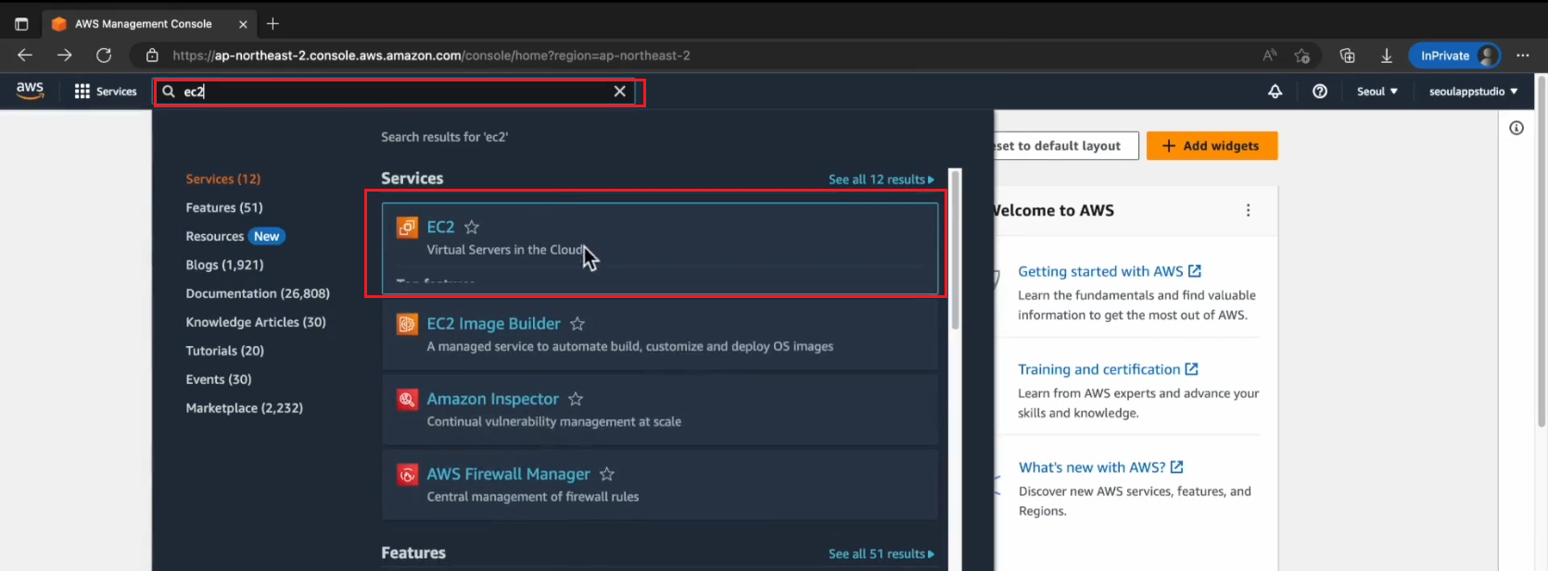This screenshot has width=1548, height=571.
Task: Click the EC2 Image Builder icon
Action: (x=407, y=324)
